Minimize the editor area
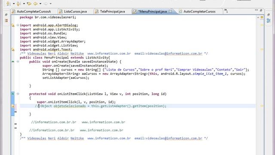Viewport: 275px width, 155px height. tap(257, 10)
